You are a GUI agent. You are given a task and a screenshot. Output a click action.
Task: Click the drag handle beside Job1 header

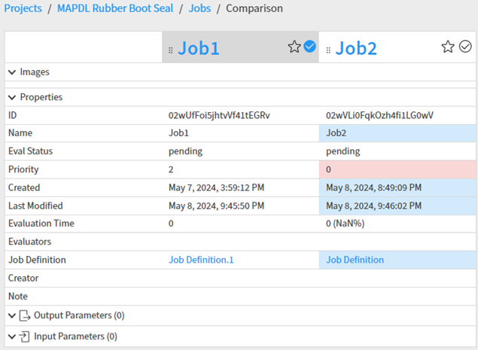pyautogui.click(x=171, y=50)
